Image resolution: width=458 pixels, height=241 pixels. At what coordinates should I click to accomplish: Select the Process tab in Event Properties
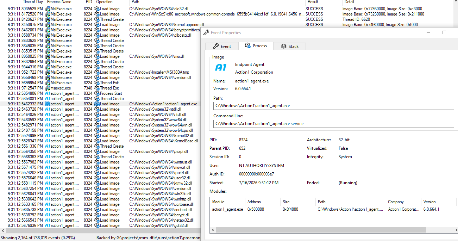click(256, 46)
